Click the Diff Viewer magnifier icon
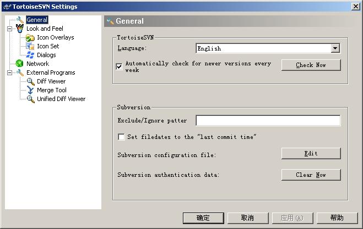Image resolution: width=363 pixels, height=229 pixels. tap(30, 81)
